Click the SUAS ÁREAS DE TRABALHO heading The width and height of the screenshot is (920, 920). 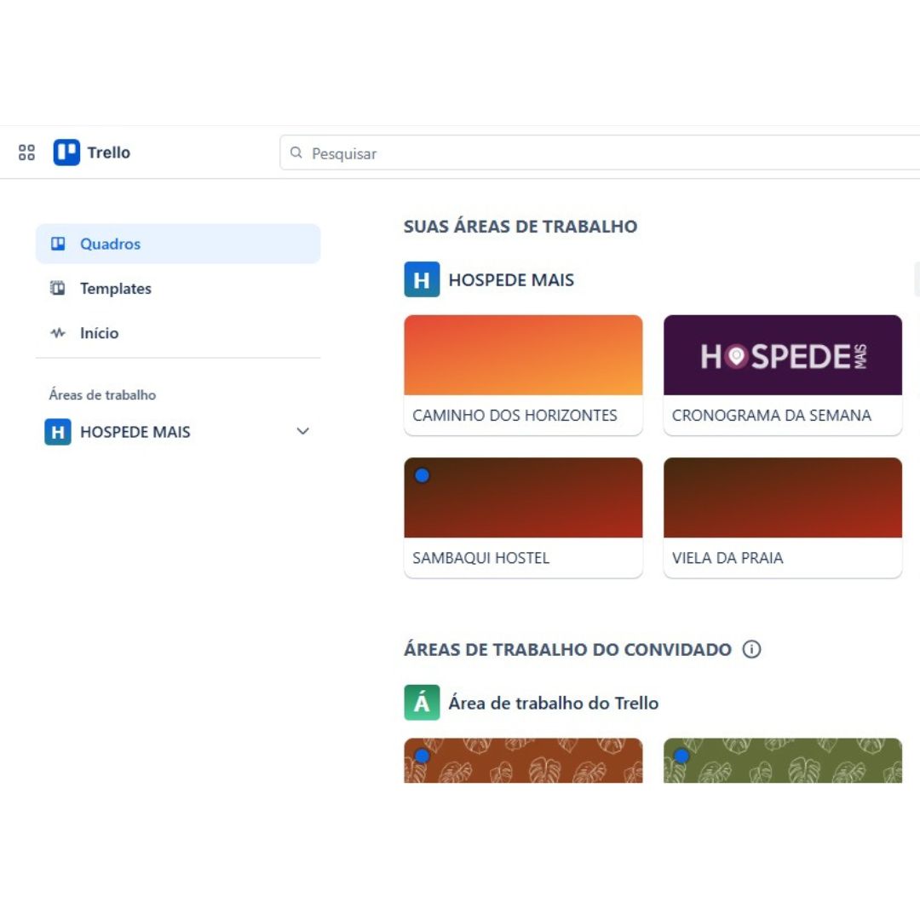(x=520, y=227)
